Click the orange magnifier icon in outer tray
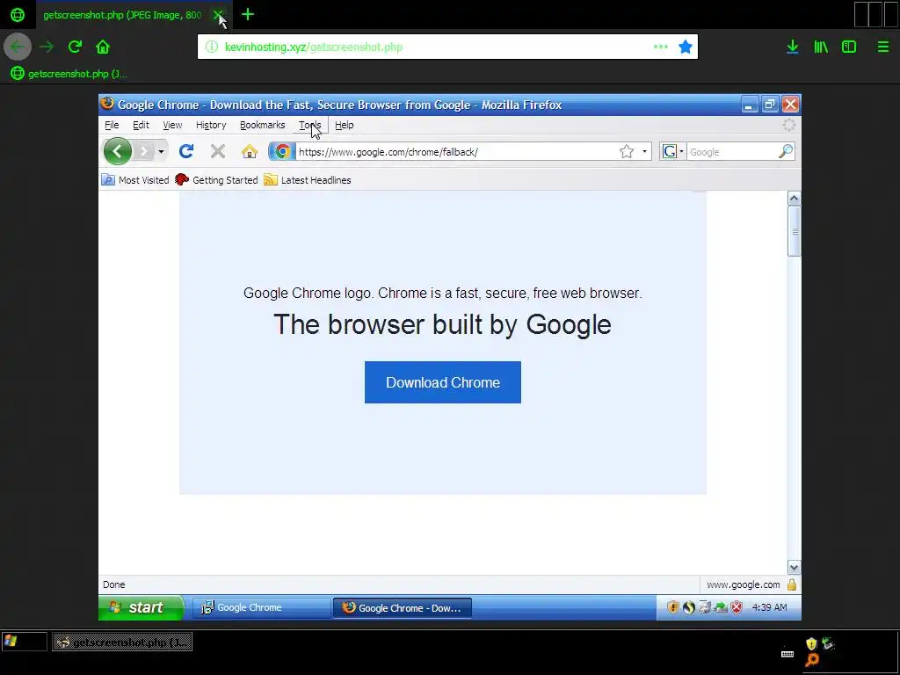 coord(812,659)
